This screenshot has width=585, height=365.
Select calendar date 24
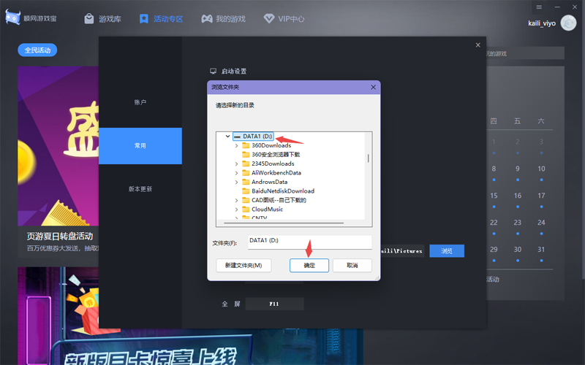point(541,223)
